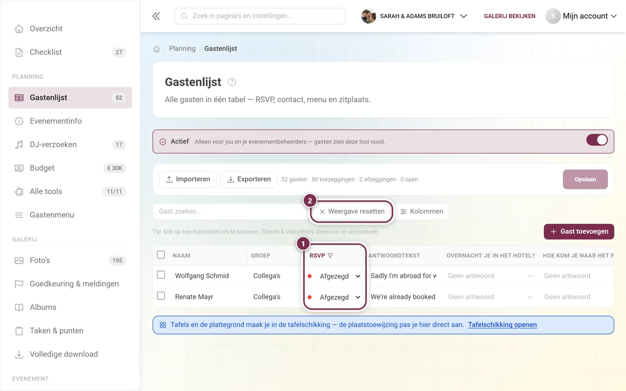Click the Importeren button
This screenshot has width=626, height=391.
(188, 179)
